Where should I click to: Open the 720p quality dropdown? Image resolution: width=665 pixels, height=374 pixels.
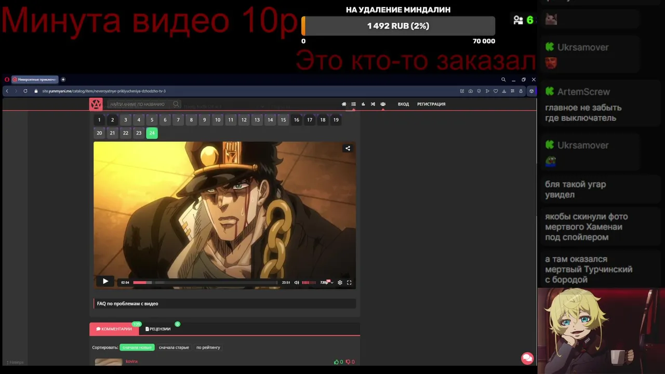327,283
